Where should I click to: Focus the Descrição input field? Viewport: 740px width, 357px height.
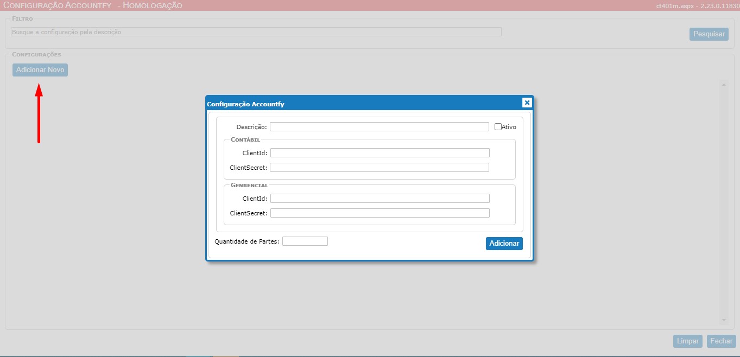(x=380, y=127)
